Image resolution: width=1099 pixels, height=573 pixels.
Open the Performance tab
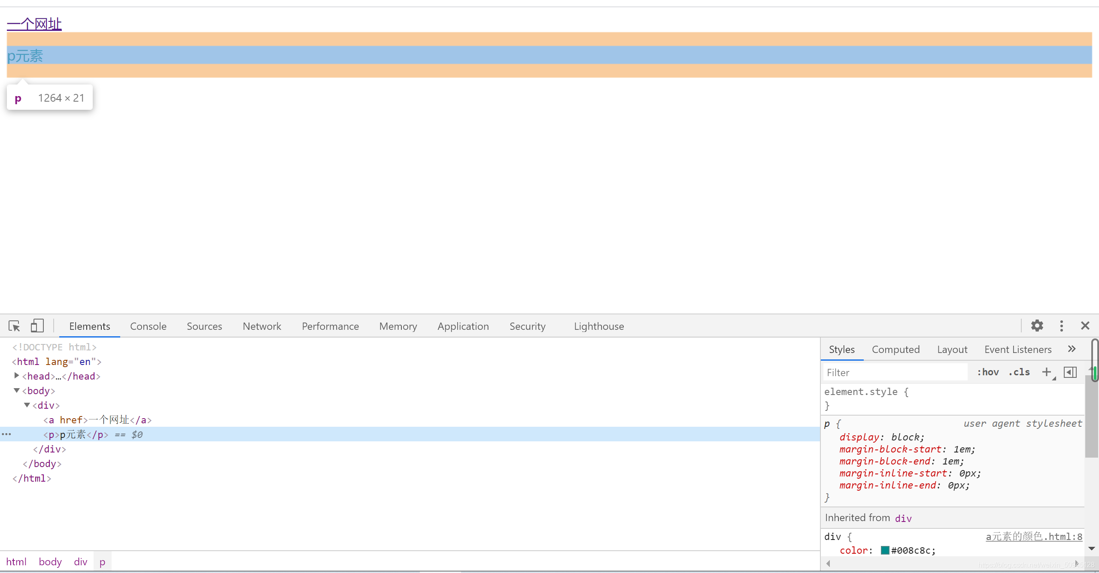pyautogui.click(x=330, y=326)
